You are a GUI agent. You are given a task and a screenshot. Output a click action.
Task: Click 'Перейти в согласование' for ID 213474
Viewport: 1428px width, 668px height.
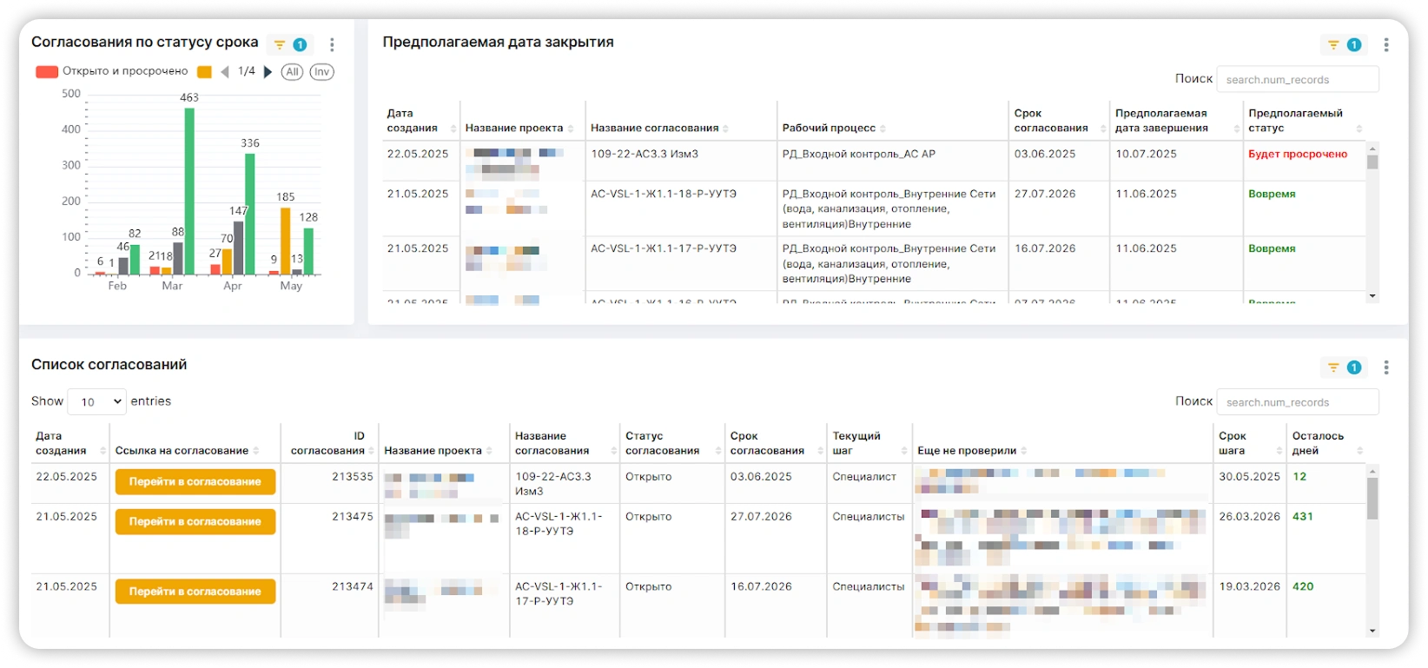(x=195, y=592)
